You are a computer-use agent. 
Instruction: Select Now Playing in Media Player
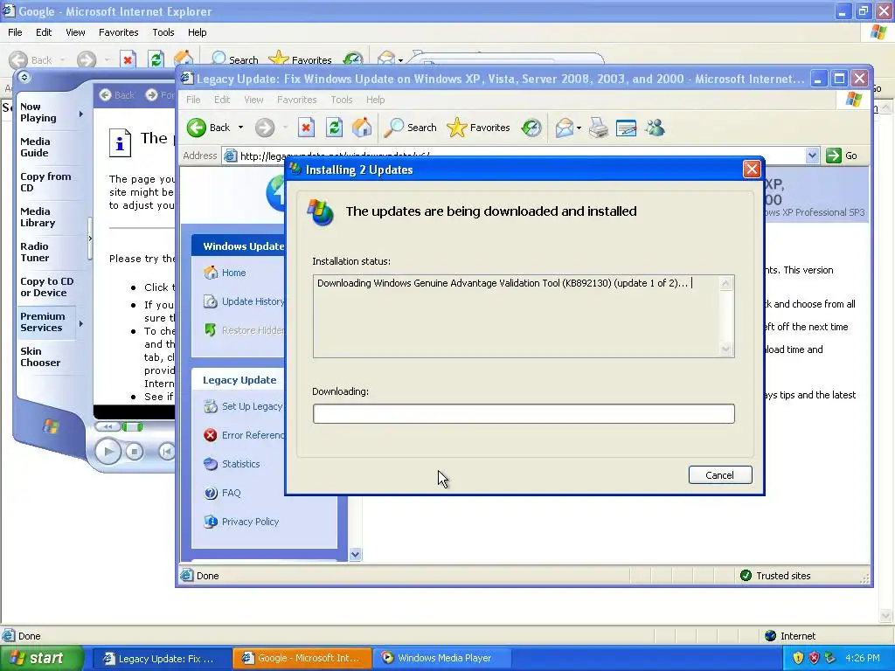tap(38, 113)
